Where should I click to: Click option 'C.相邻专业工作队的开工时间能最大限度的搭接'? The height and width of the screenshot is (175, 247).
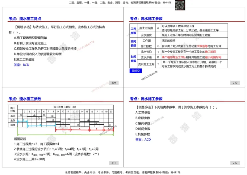(45, 49)
